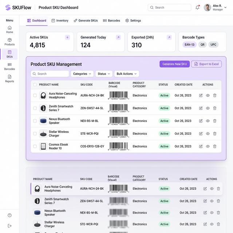Open the notifications bell
Screen dimensions: 233x233
pyautogui.click(x=197, y=7)
